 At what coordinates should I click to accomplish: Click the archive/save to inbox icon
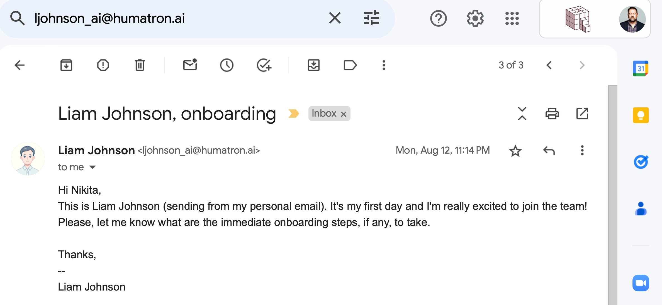66,65
